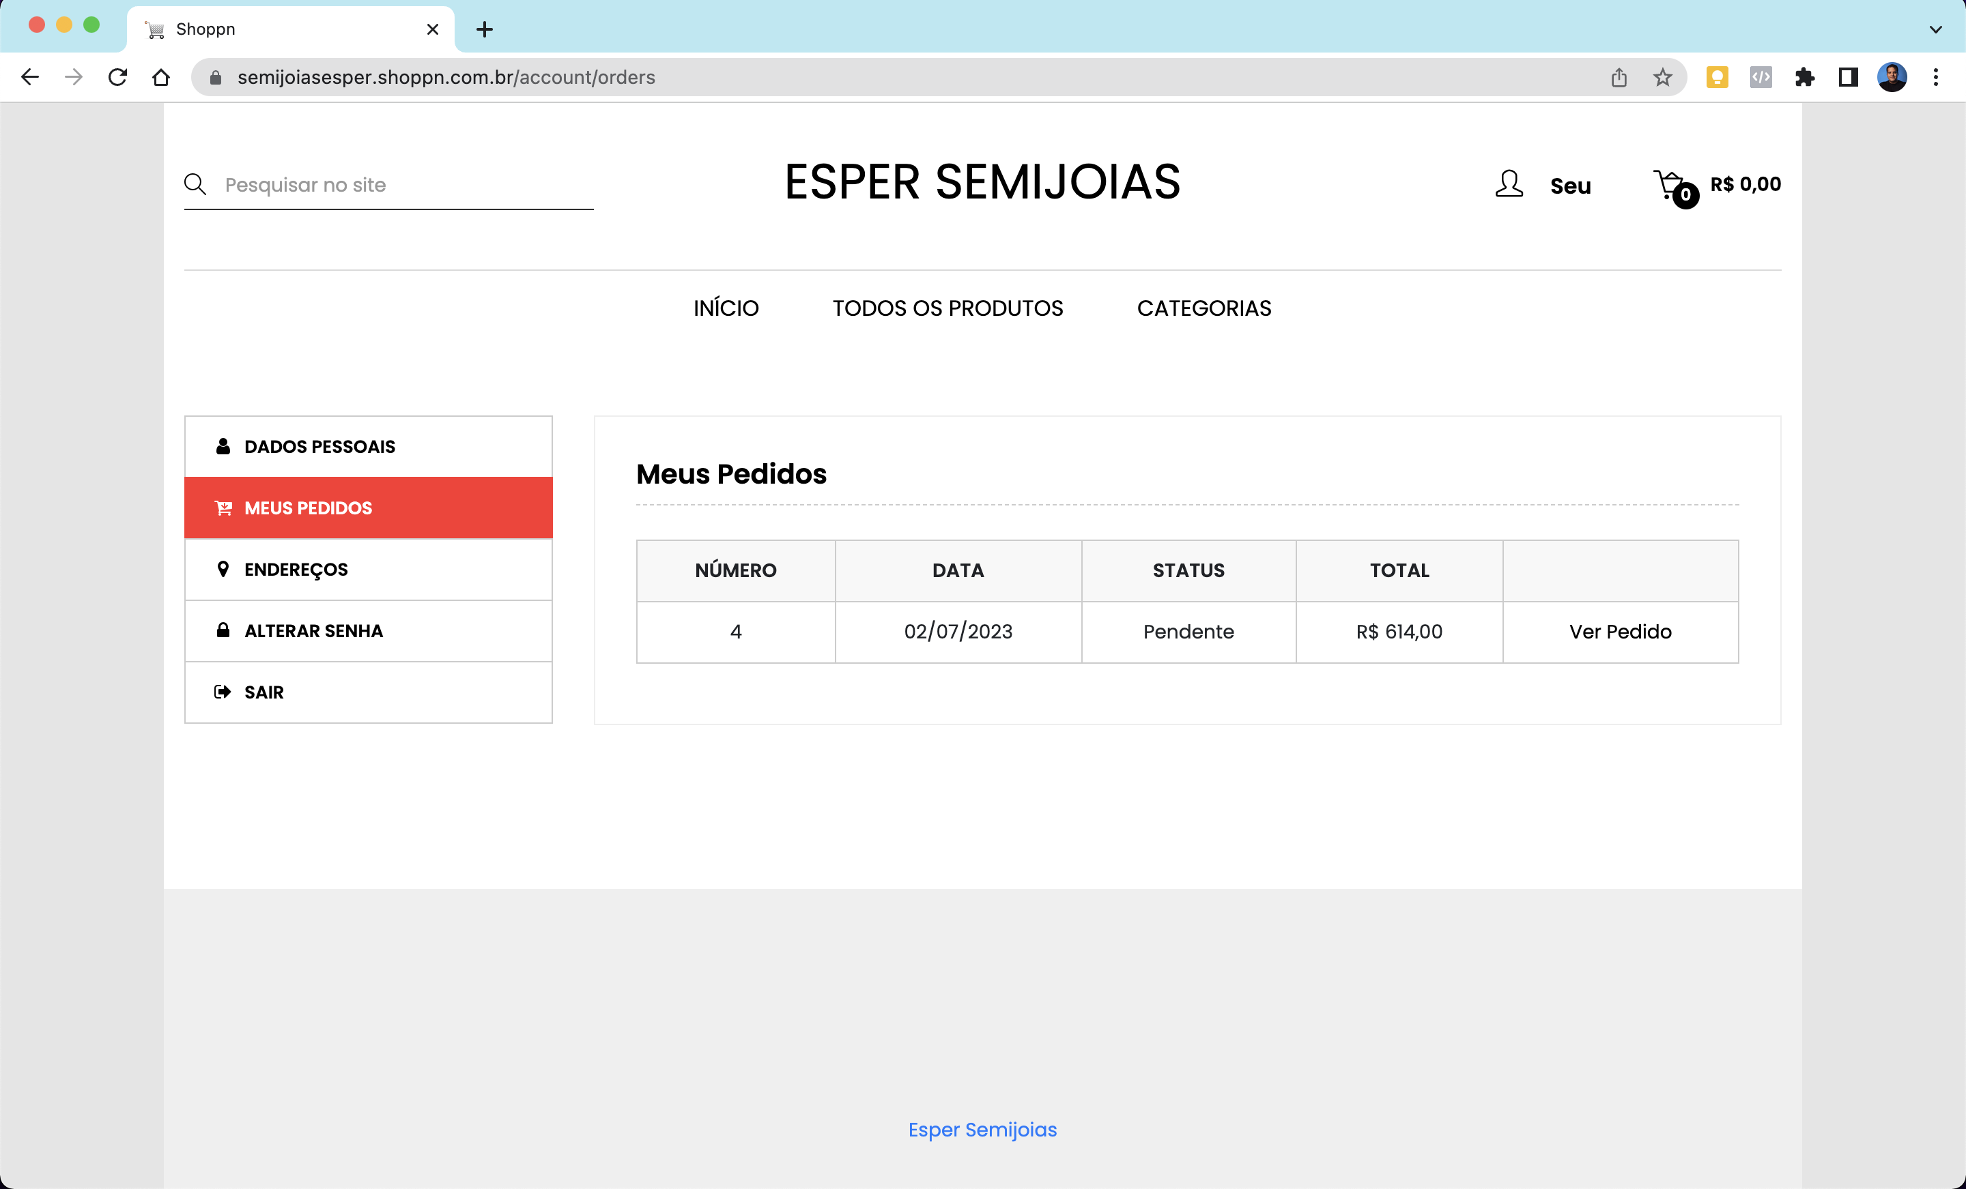Viewport: 1966px width, 1189px height.
Task: Open the Esper Semijoias footer link
Action: pos(982,1129)
